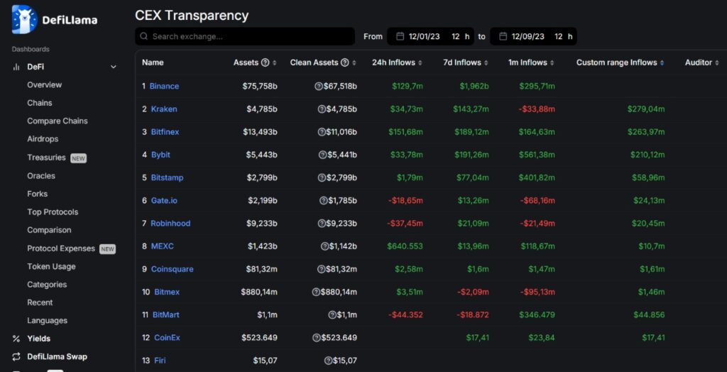Image resolution: width=727 pixels, height=372 pixels.
Task: Click the DeFi bar chart icon in the sidebar
Action: [16, 67]
